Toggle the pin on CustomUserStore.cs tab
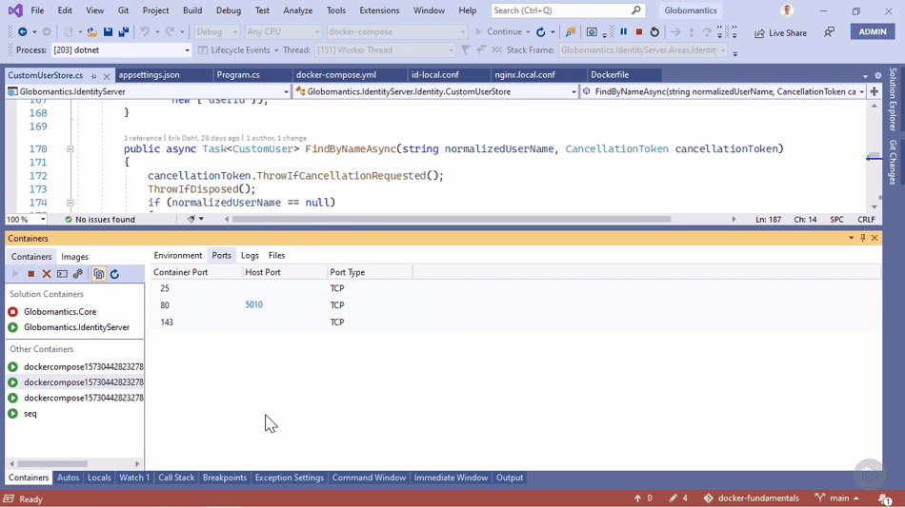This screenshot has height=508, width=905. pyautogui.click(x=94, y=75)
